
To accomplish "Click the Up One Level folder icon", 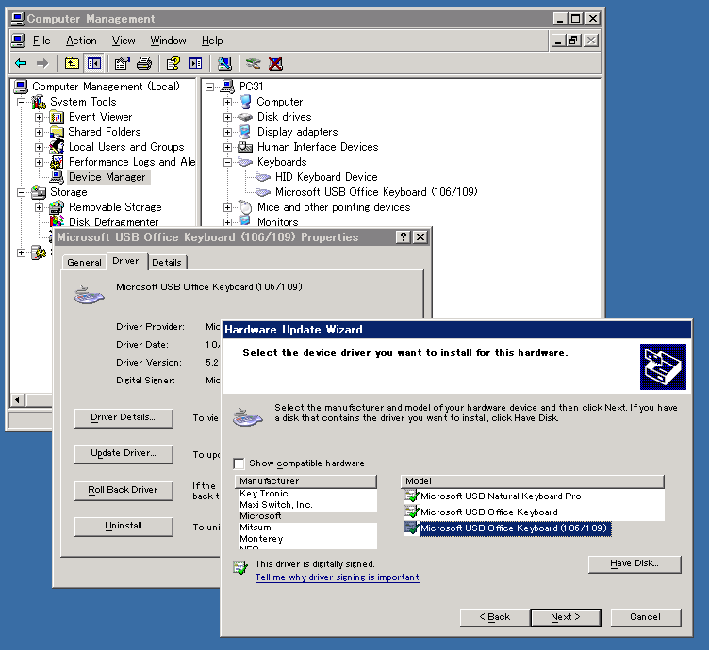I will click(72, 63).
